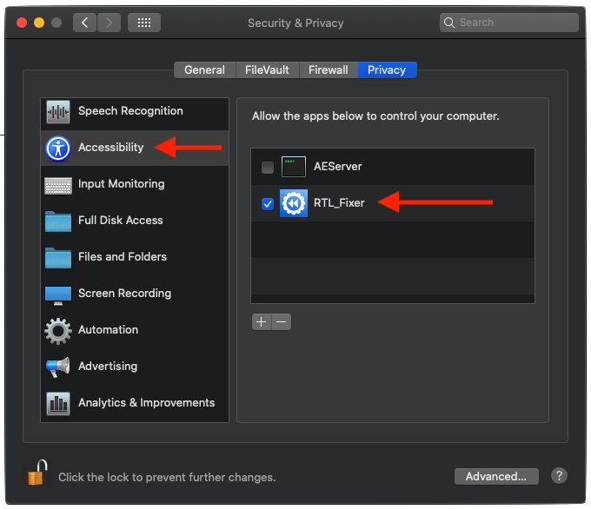591x509 pixels.
Task: Open Full Disk Access folder icon
Action: point(58,221)
